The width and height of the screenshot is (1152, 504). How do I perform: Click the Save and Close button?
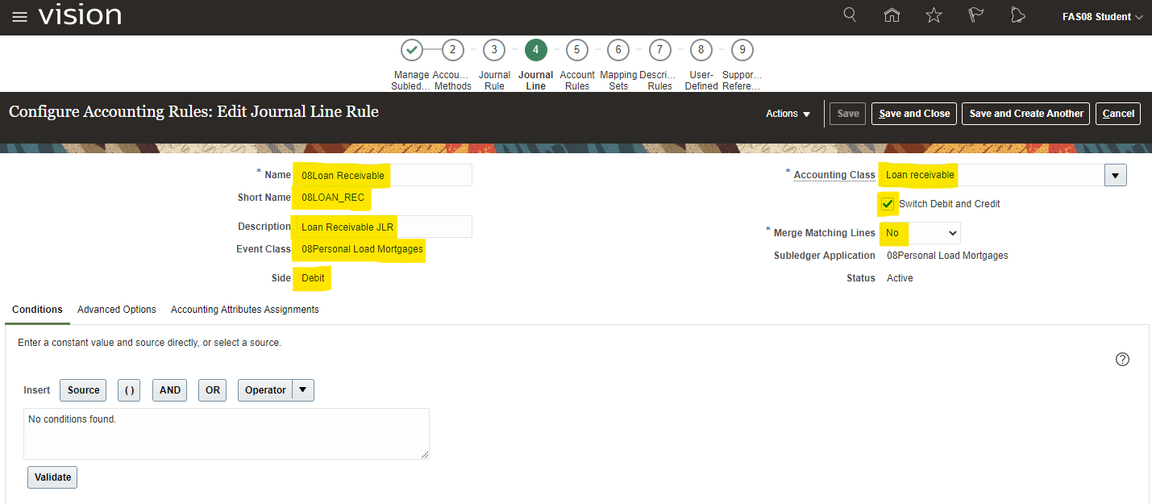point(914,114)
